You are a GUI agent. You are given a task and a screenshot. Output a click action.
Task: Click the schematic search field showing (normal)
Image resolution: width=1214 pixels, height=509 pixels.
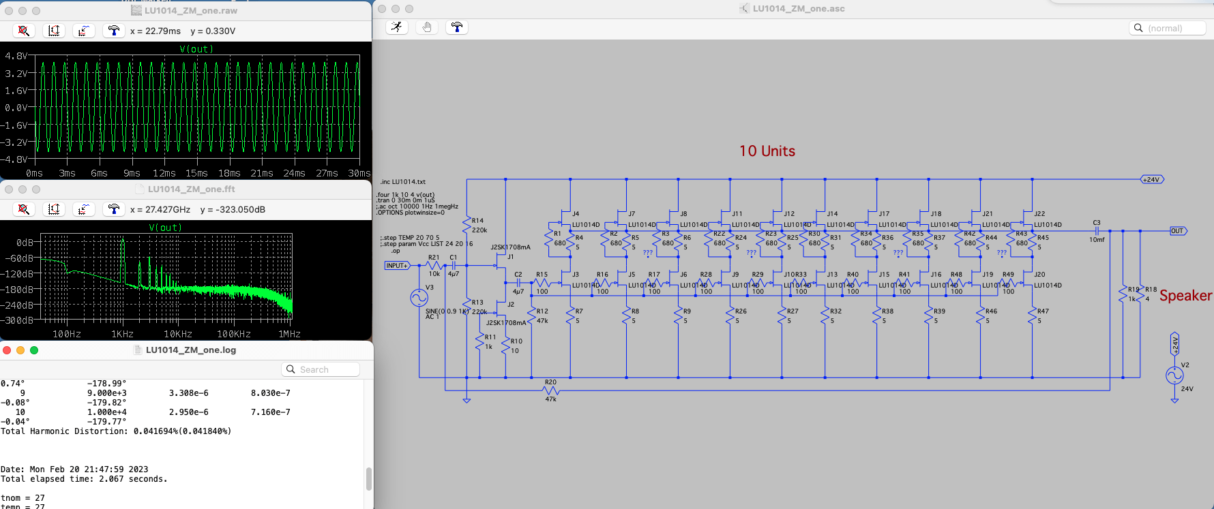point(1168,28)
